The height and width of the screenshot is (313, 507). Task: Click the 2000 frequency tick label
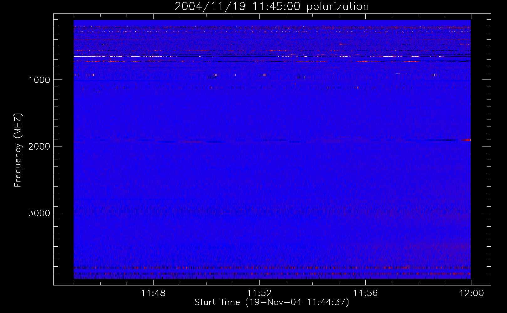(x=39, y=146)
